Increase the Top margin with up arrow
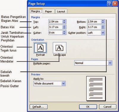This screenshot has height=112, width=119. 64,21
